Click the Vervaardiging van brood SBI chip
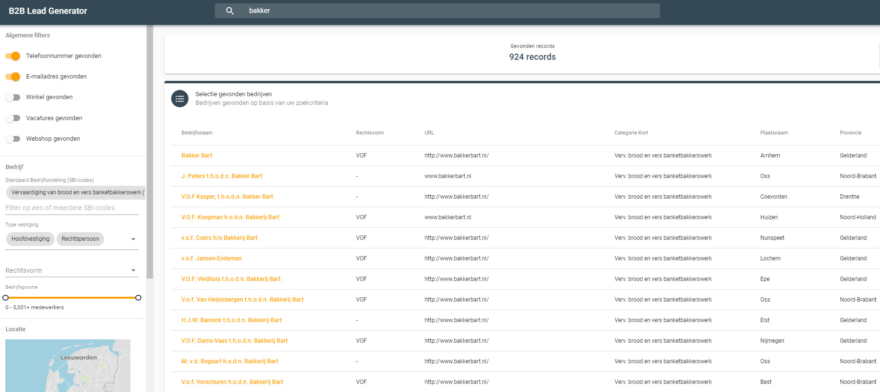 point(76,192)
